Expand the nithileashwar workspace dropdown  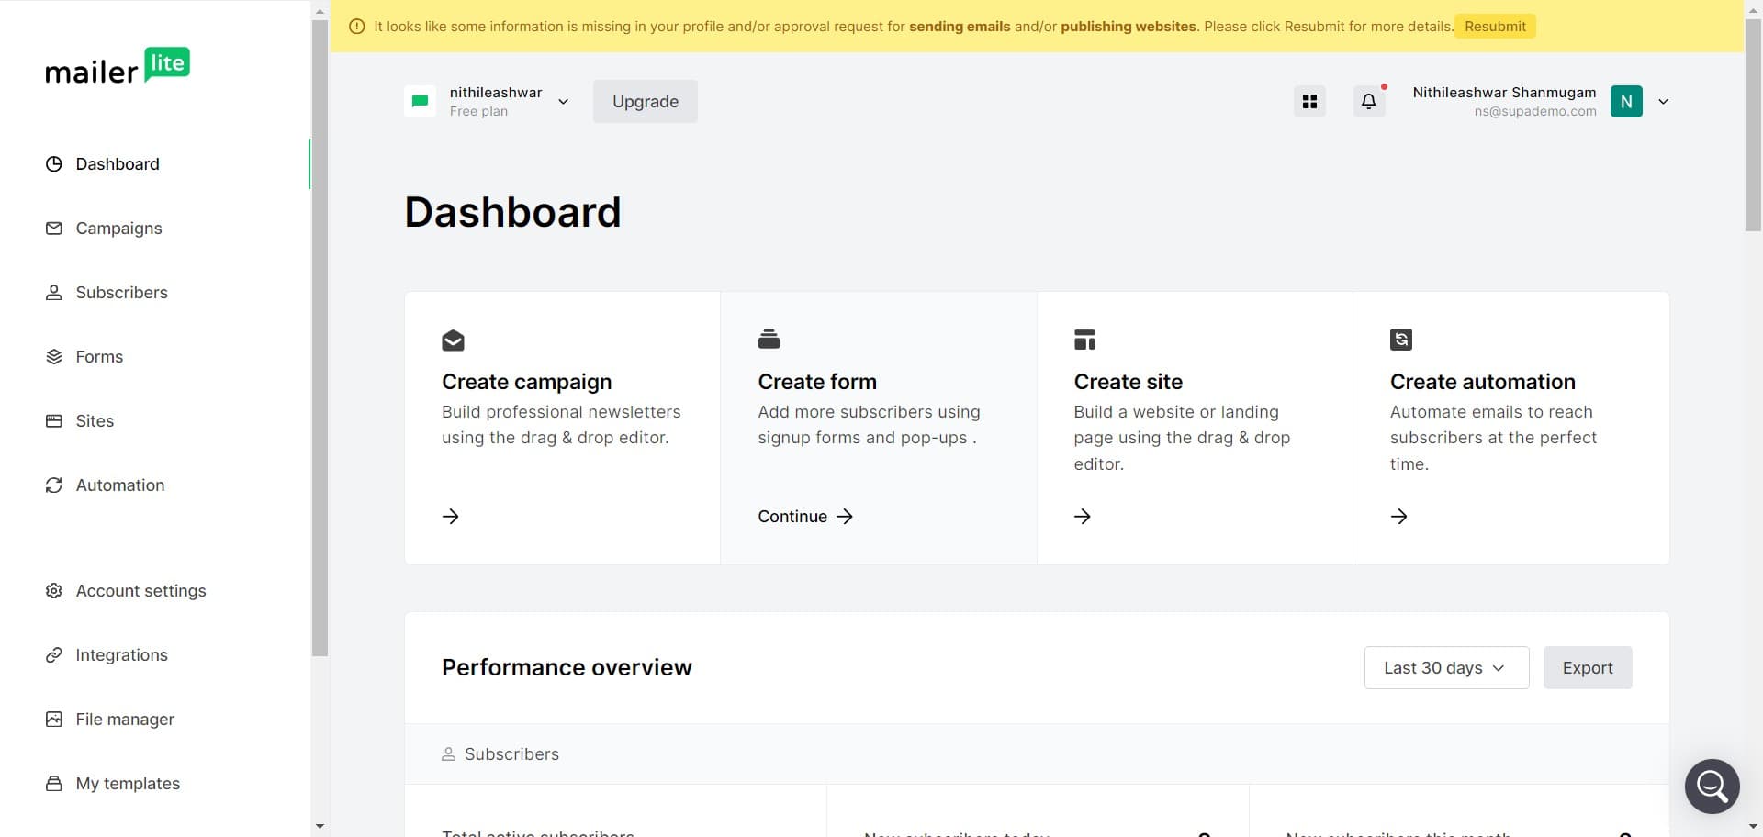pos(563,101)
